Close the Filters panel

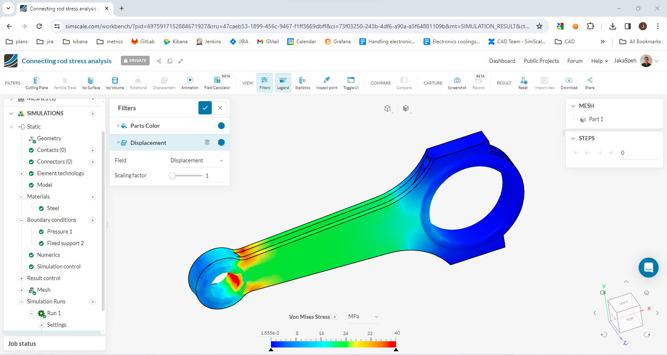tap(220, 108)
